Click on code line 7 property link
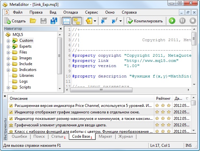The image size is (200, 151). pos(125,61)
